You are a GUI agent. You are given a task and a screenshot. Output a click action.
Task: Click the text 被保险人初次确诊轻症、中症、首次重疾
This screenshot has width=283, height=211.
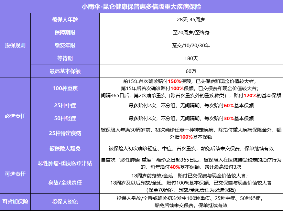pos(152,149)
